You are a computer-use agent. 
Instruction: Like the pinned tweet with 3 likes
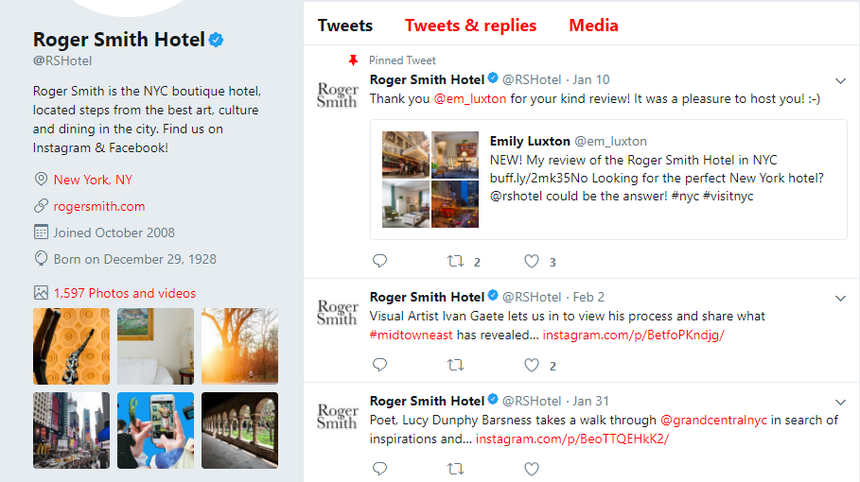(x=532, y=261)
